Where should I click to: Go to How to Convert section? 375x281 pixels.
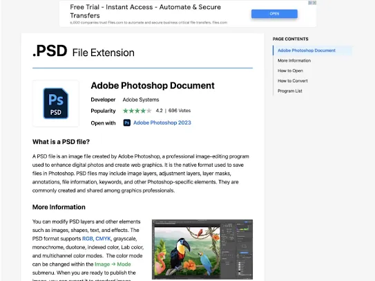293,81
